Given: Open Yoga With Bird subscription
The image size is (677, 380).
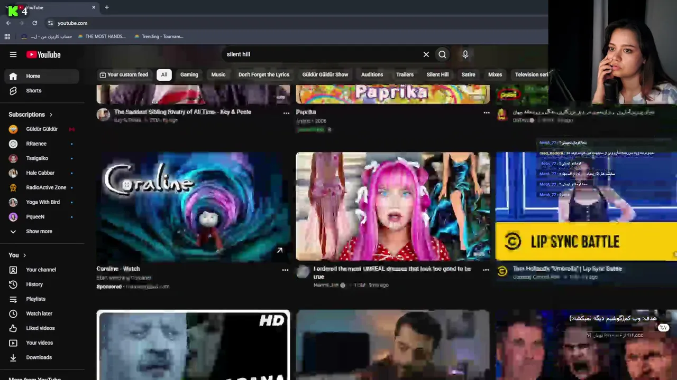Looking at the screenshot, I should [x=42, y=202].
